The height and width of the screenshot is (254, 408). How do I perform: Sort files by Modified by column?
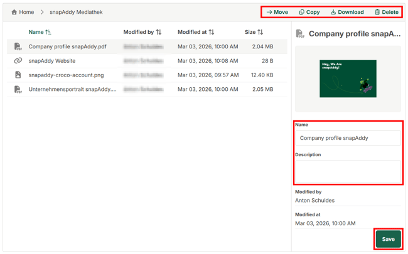click(158, 32)
